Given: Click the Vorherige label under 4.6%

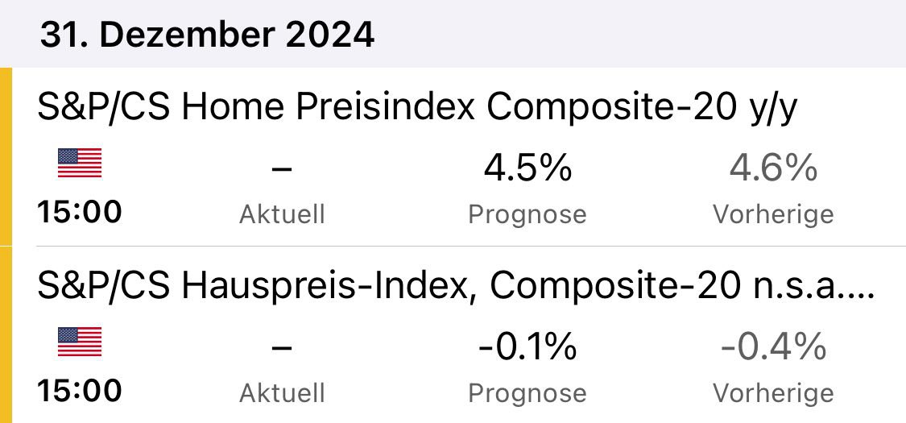Looking at the screenshot, I should [x=773, y=214].
